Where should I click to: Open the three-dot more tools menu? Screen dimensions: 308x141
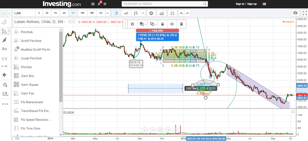tap(5, 104)
